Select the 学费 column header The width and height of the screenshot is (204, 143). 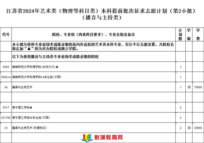(x=198, y=34)
